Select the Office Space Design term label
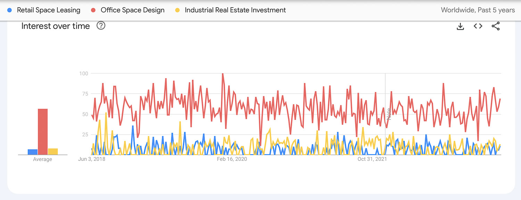Viewport: 521px width, 200px height. [x=132, y=10]
